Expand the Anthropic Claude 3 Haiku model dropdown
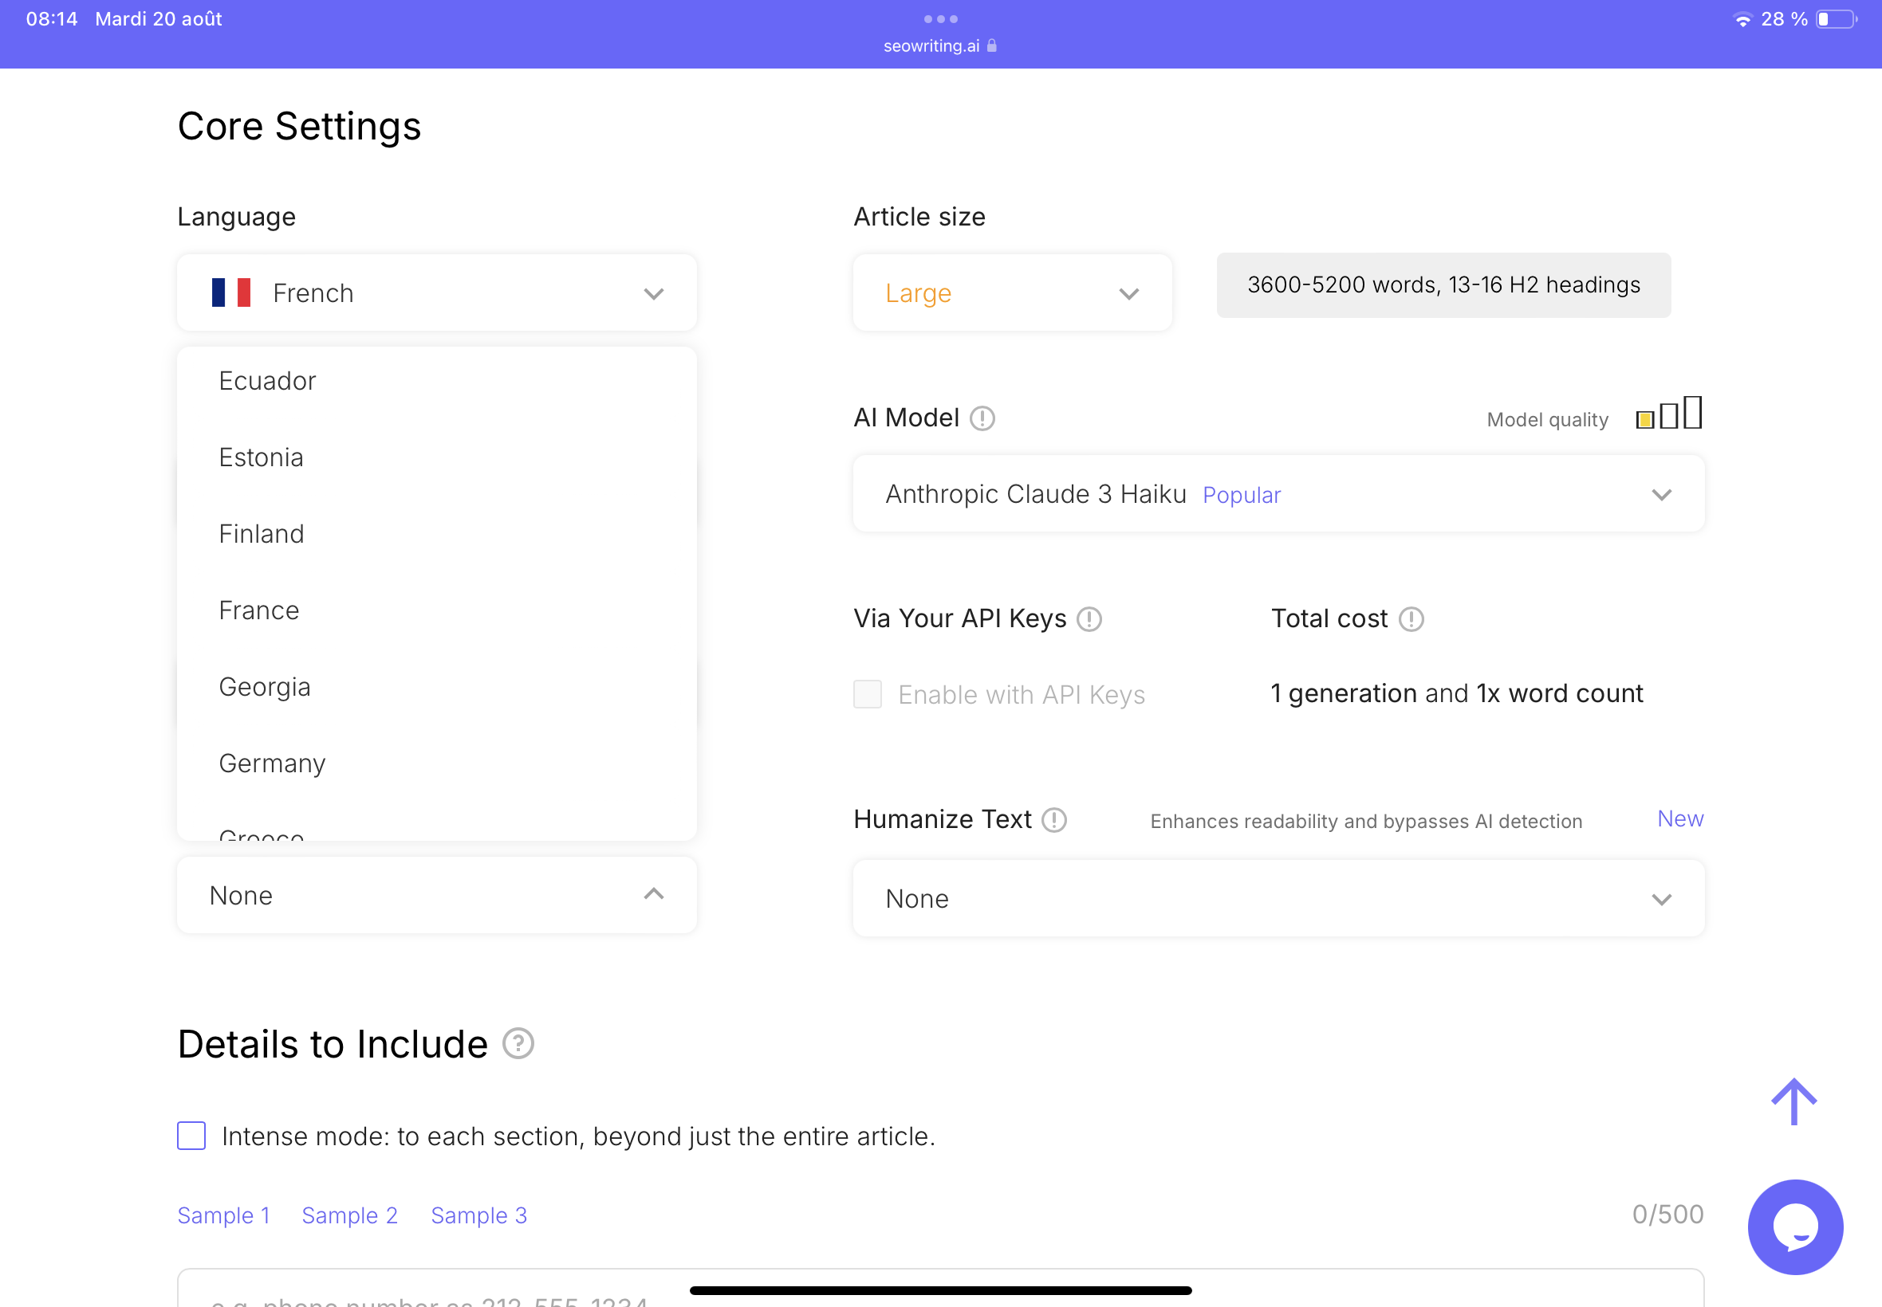The image size is (1882, 1307). click(1278, 494)
